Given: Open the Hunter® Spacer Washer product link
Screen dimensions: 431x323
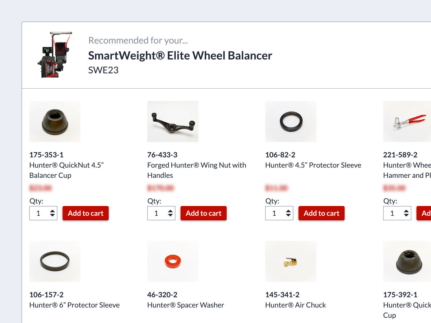Looking at the screenshot, I should pyautogui.click(x=186, y=305).
